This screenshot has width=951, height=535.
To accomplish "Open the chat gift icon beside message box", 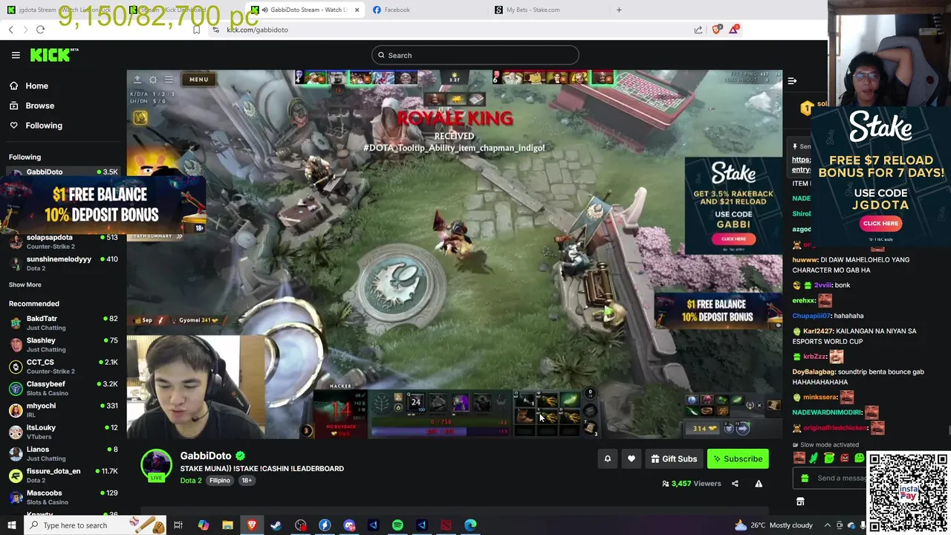I will click(805, 478).
